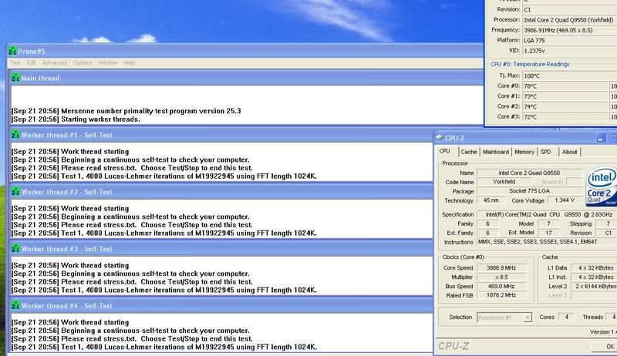Click the Main thread title bar
Viewport: 617px width, 356px height.
click(246, 78)
